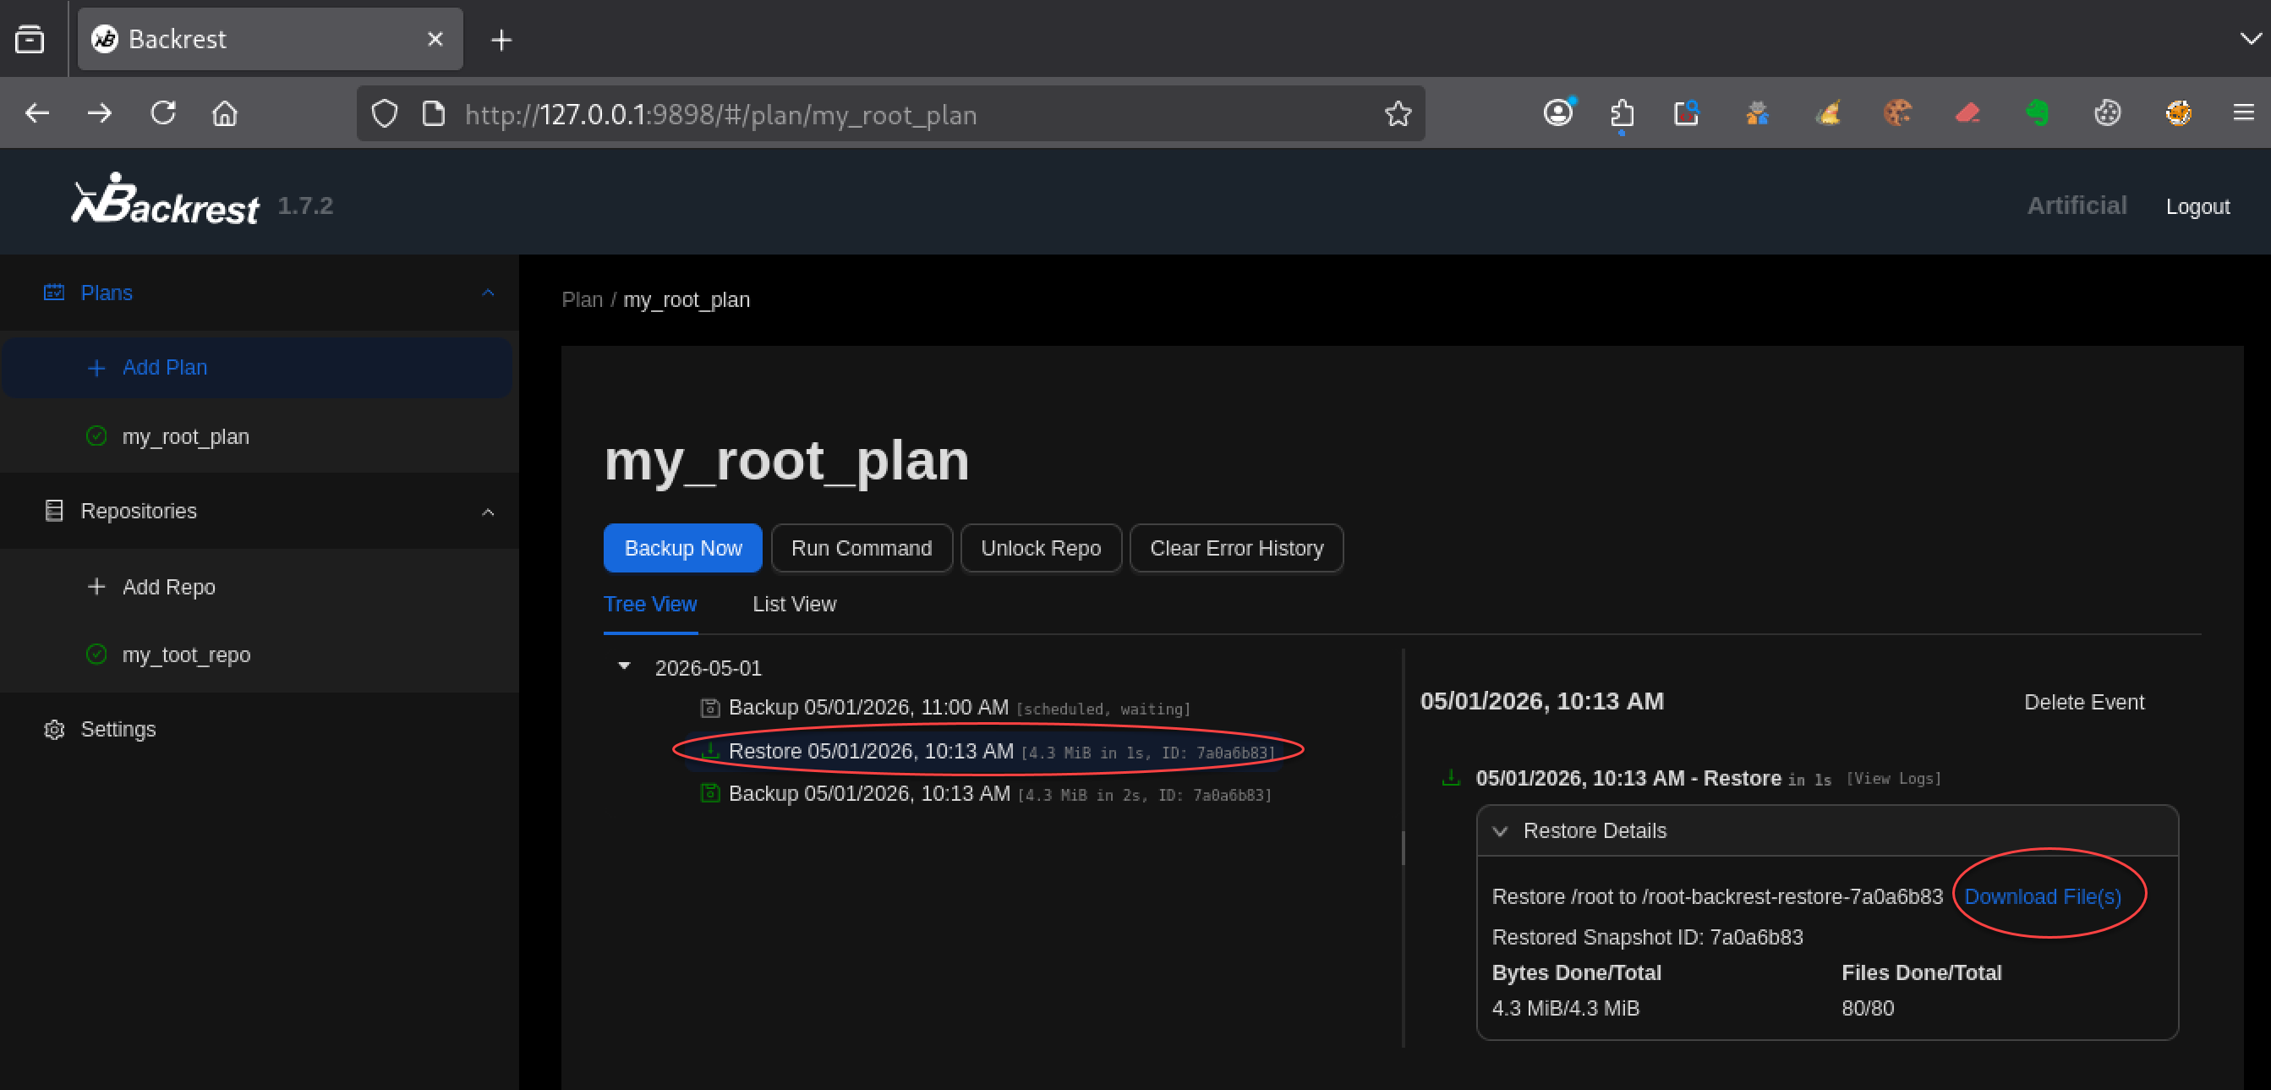
Task: Reload the page with refresh icon
Action: (163, 114)
